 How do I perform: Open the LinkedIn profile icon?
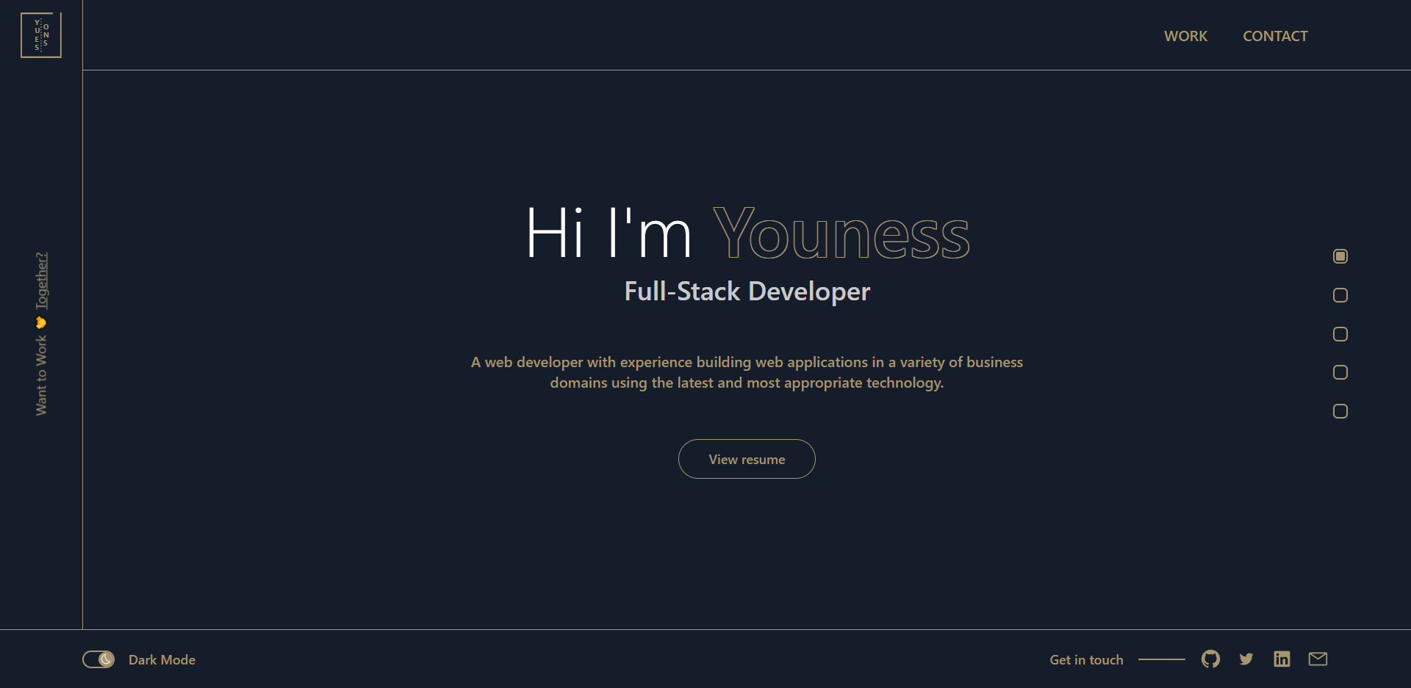1282,659
